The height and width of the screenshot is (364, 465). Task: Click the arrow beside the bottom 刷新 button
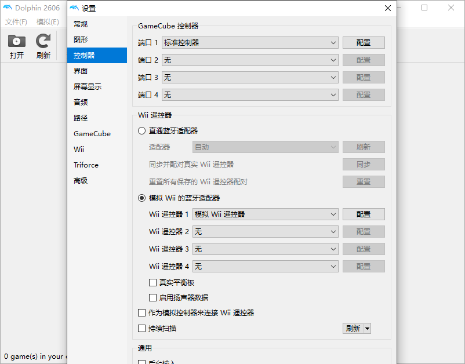click(x=367, y=329)
